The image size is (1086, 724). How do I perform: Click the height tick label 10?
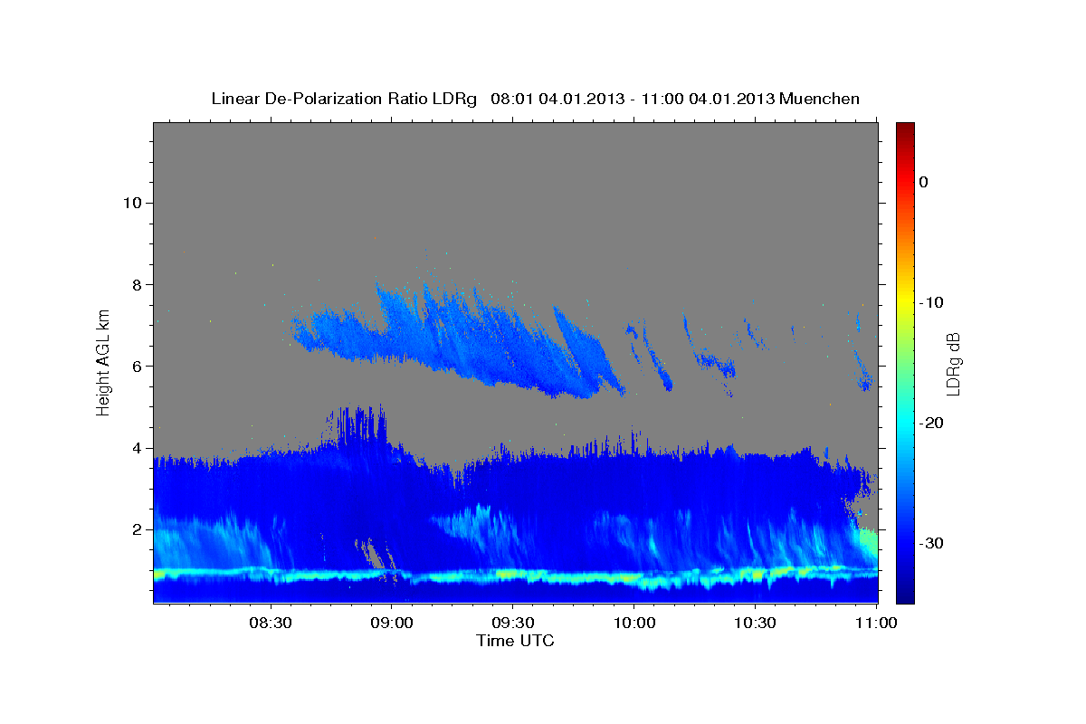coord(132,203)
